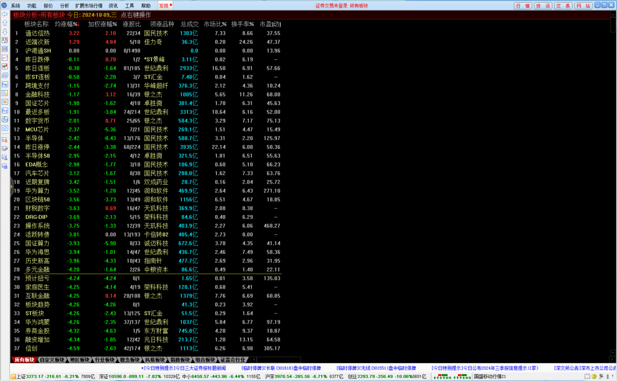Image resolution: width=617 pixels, height=381 pixels.
Task: Switch to the 风格板块 tab
Action: point(155,360)
